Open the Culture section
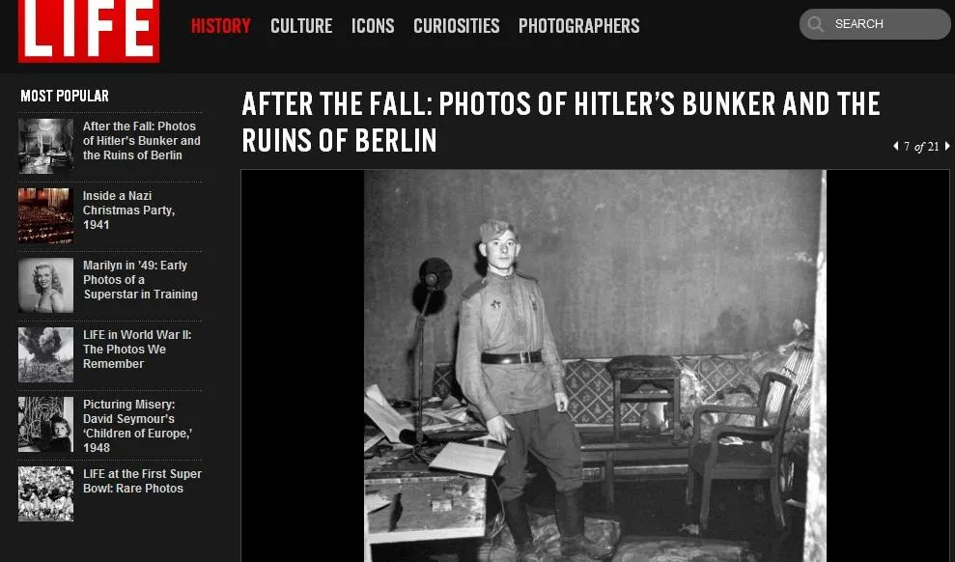 301,26
